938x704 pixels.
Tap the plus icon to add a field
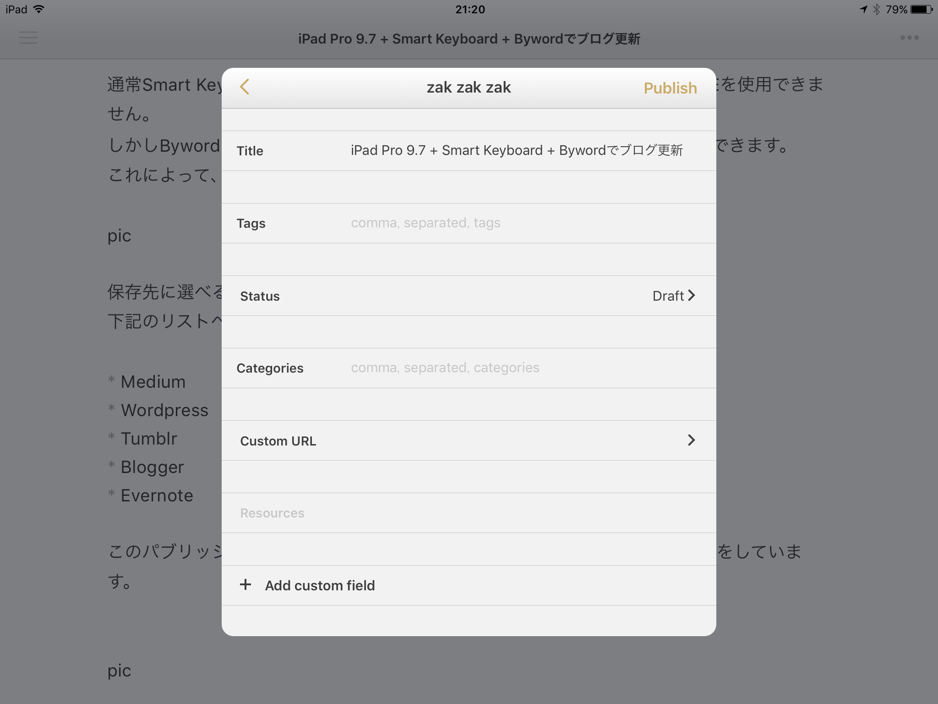[245, 584]
